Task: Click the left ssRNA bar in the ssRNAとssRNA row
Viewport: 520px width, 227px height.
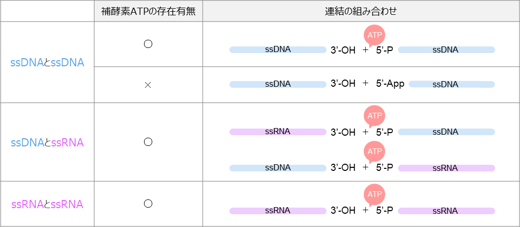Action: (x=278, y=211)
